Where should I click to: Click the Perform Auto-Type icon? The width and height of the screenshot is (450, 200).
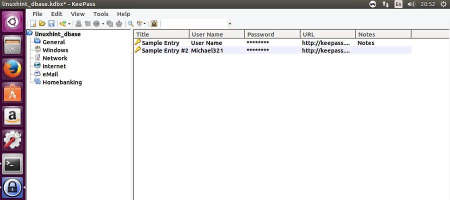119,24
